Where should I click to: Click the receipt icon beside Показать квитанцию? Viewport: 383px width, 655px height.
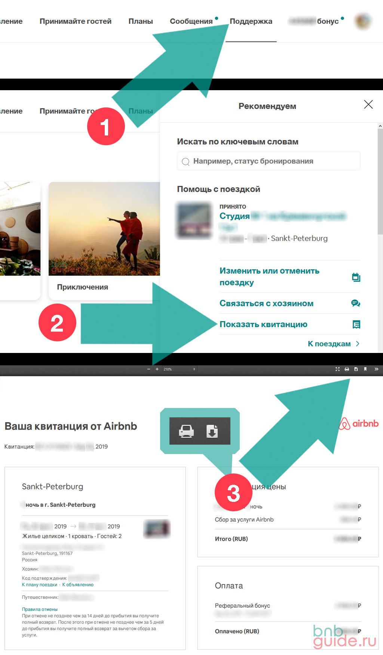click(356, 325)
